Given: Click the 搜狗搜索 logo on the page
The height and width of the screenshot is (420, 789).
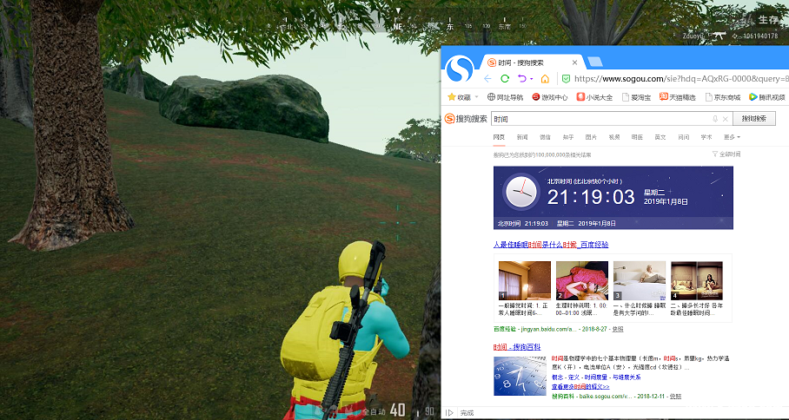Looking at the screenshot, I should [466, 119].
